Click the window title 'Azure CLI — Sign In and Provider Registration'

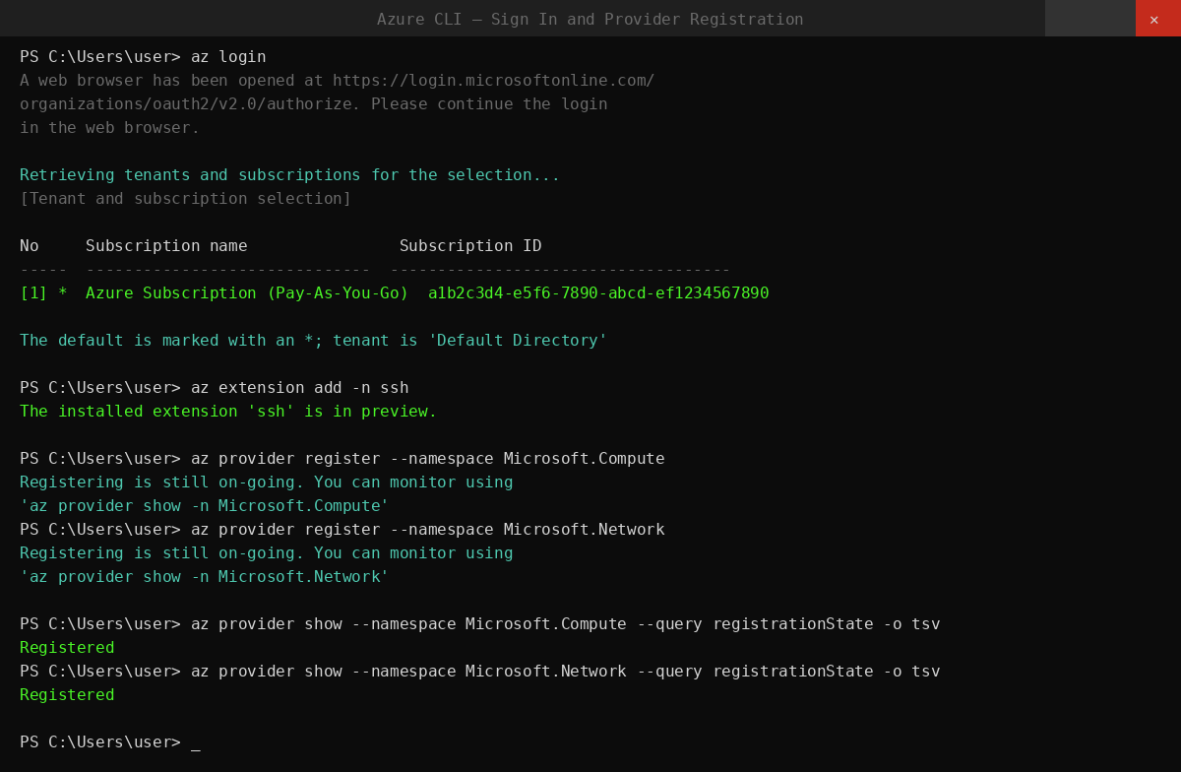click(590, 20)
